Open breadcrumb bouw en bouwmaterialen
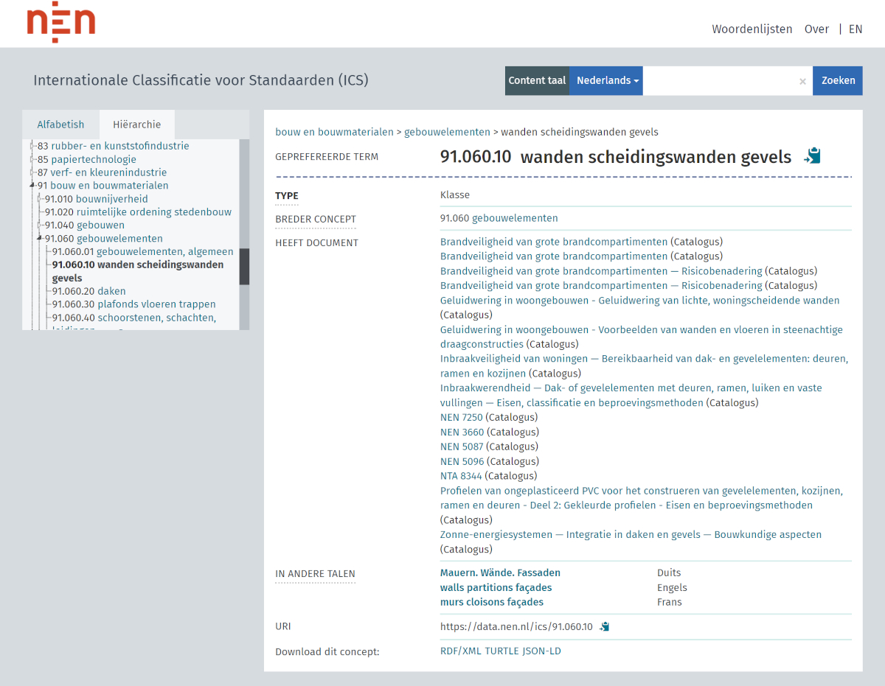The width and height of the screenshot is (885, 686). (x=334, y=132)
